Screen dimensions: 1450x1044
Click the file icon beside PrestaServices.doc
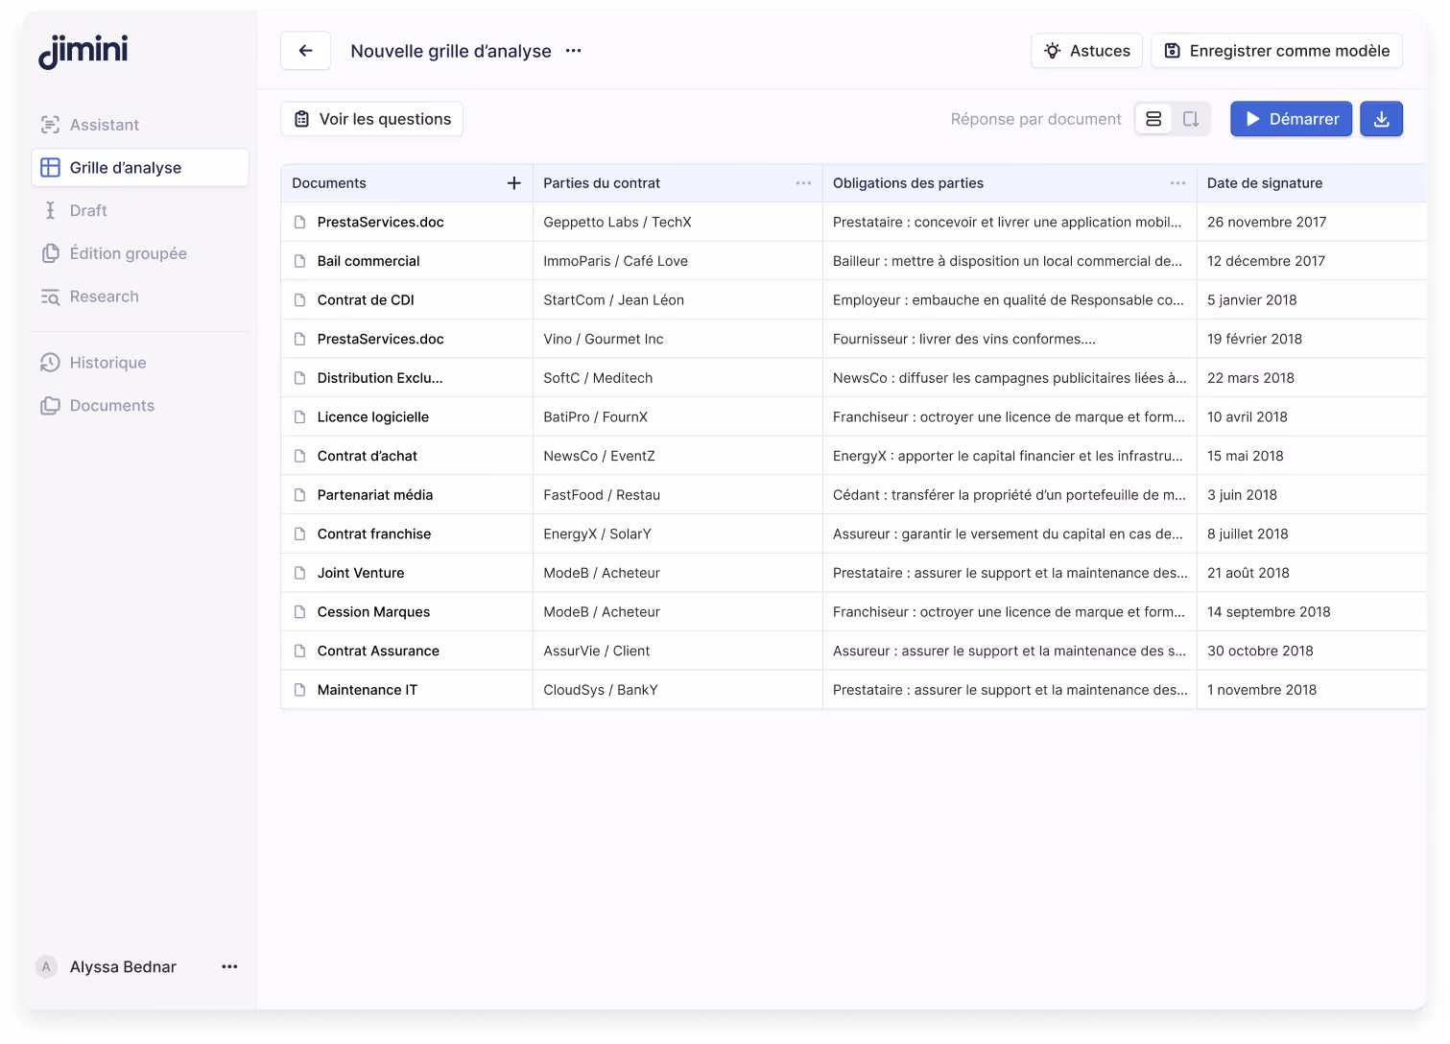point(298,222)
